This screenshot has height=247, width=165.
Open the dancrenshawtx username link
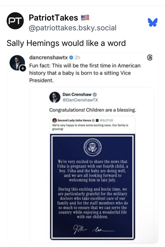(x=48, y=58)
